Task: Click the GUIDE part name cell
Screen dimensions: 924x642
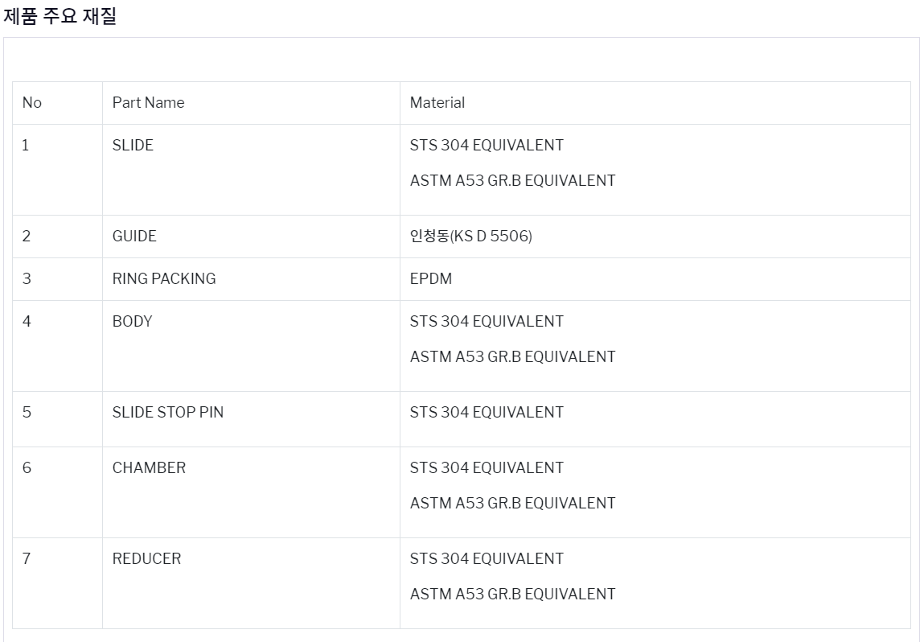Action: [x=251, y=237]
